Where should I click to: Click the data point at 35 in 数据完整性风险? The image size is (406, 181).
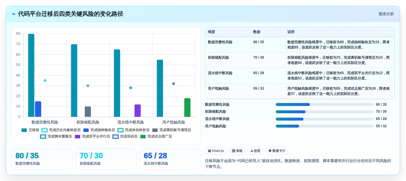tap(45, 81)
